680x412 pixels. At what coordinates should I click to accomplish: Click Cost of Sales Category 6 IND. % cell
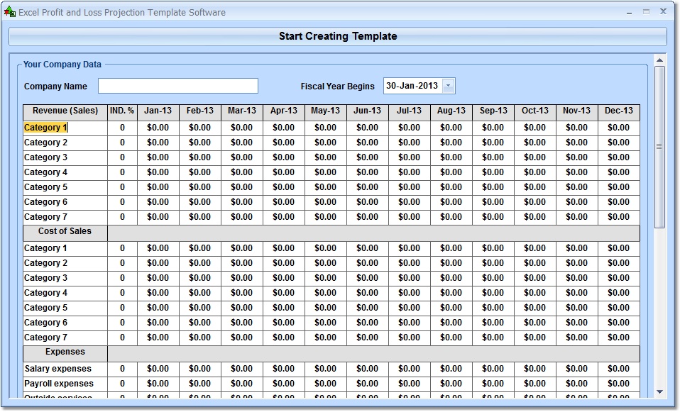(122, 323)
